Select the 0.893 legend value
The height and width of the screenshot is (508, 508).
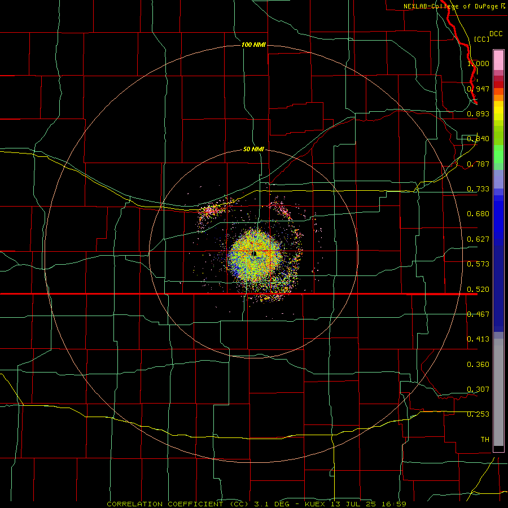(x=478, y=113)
